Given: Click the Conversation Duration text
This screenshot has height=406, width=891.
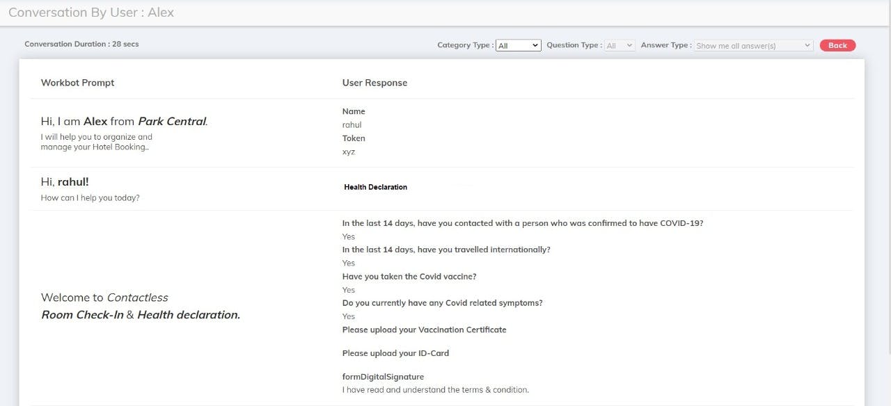Looking at the screenshot, I should pyautogui.click(x=81, y=44).
